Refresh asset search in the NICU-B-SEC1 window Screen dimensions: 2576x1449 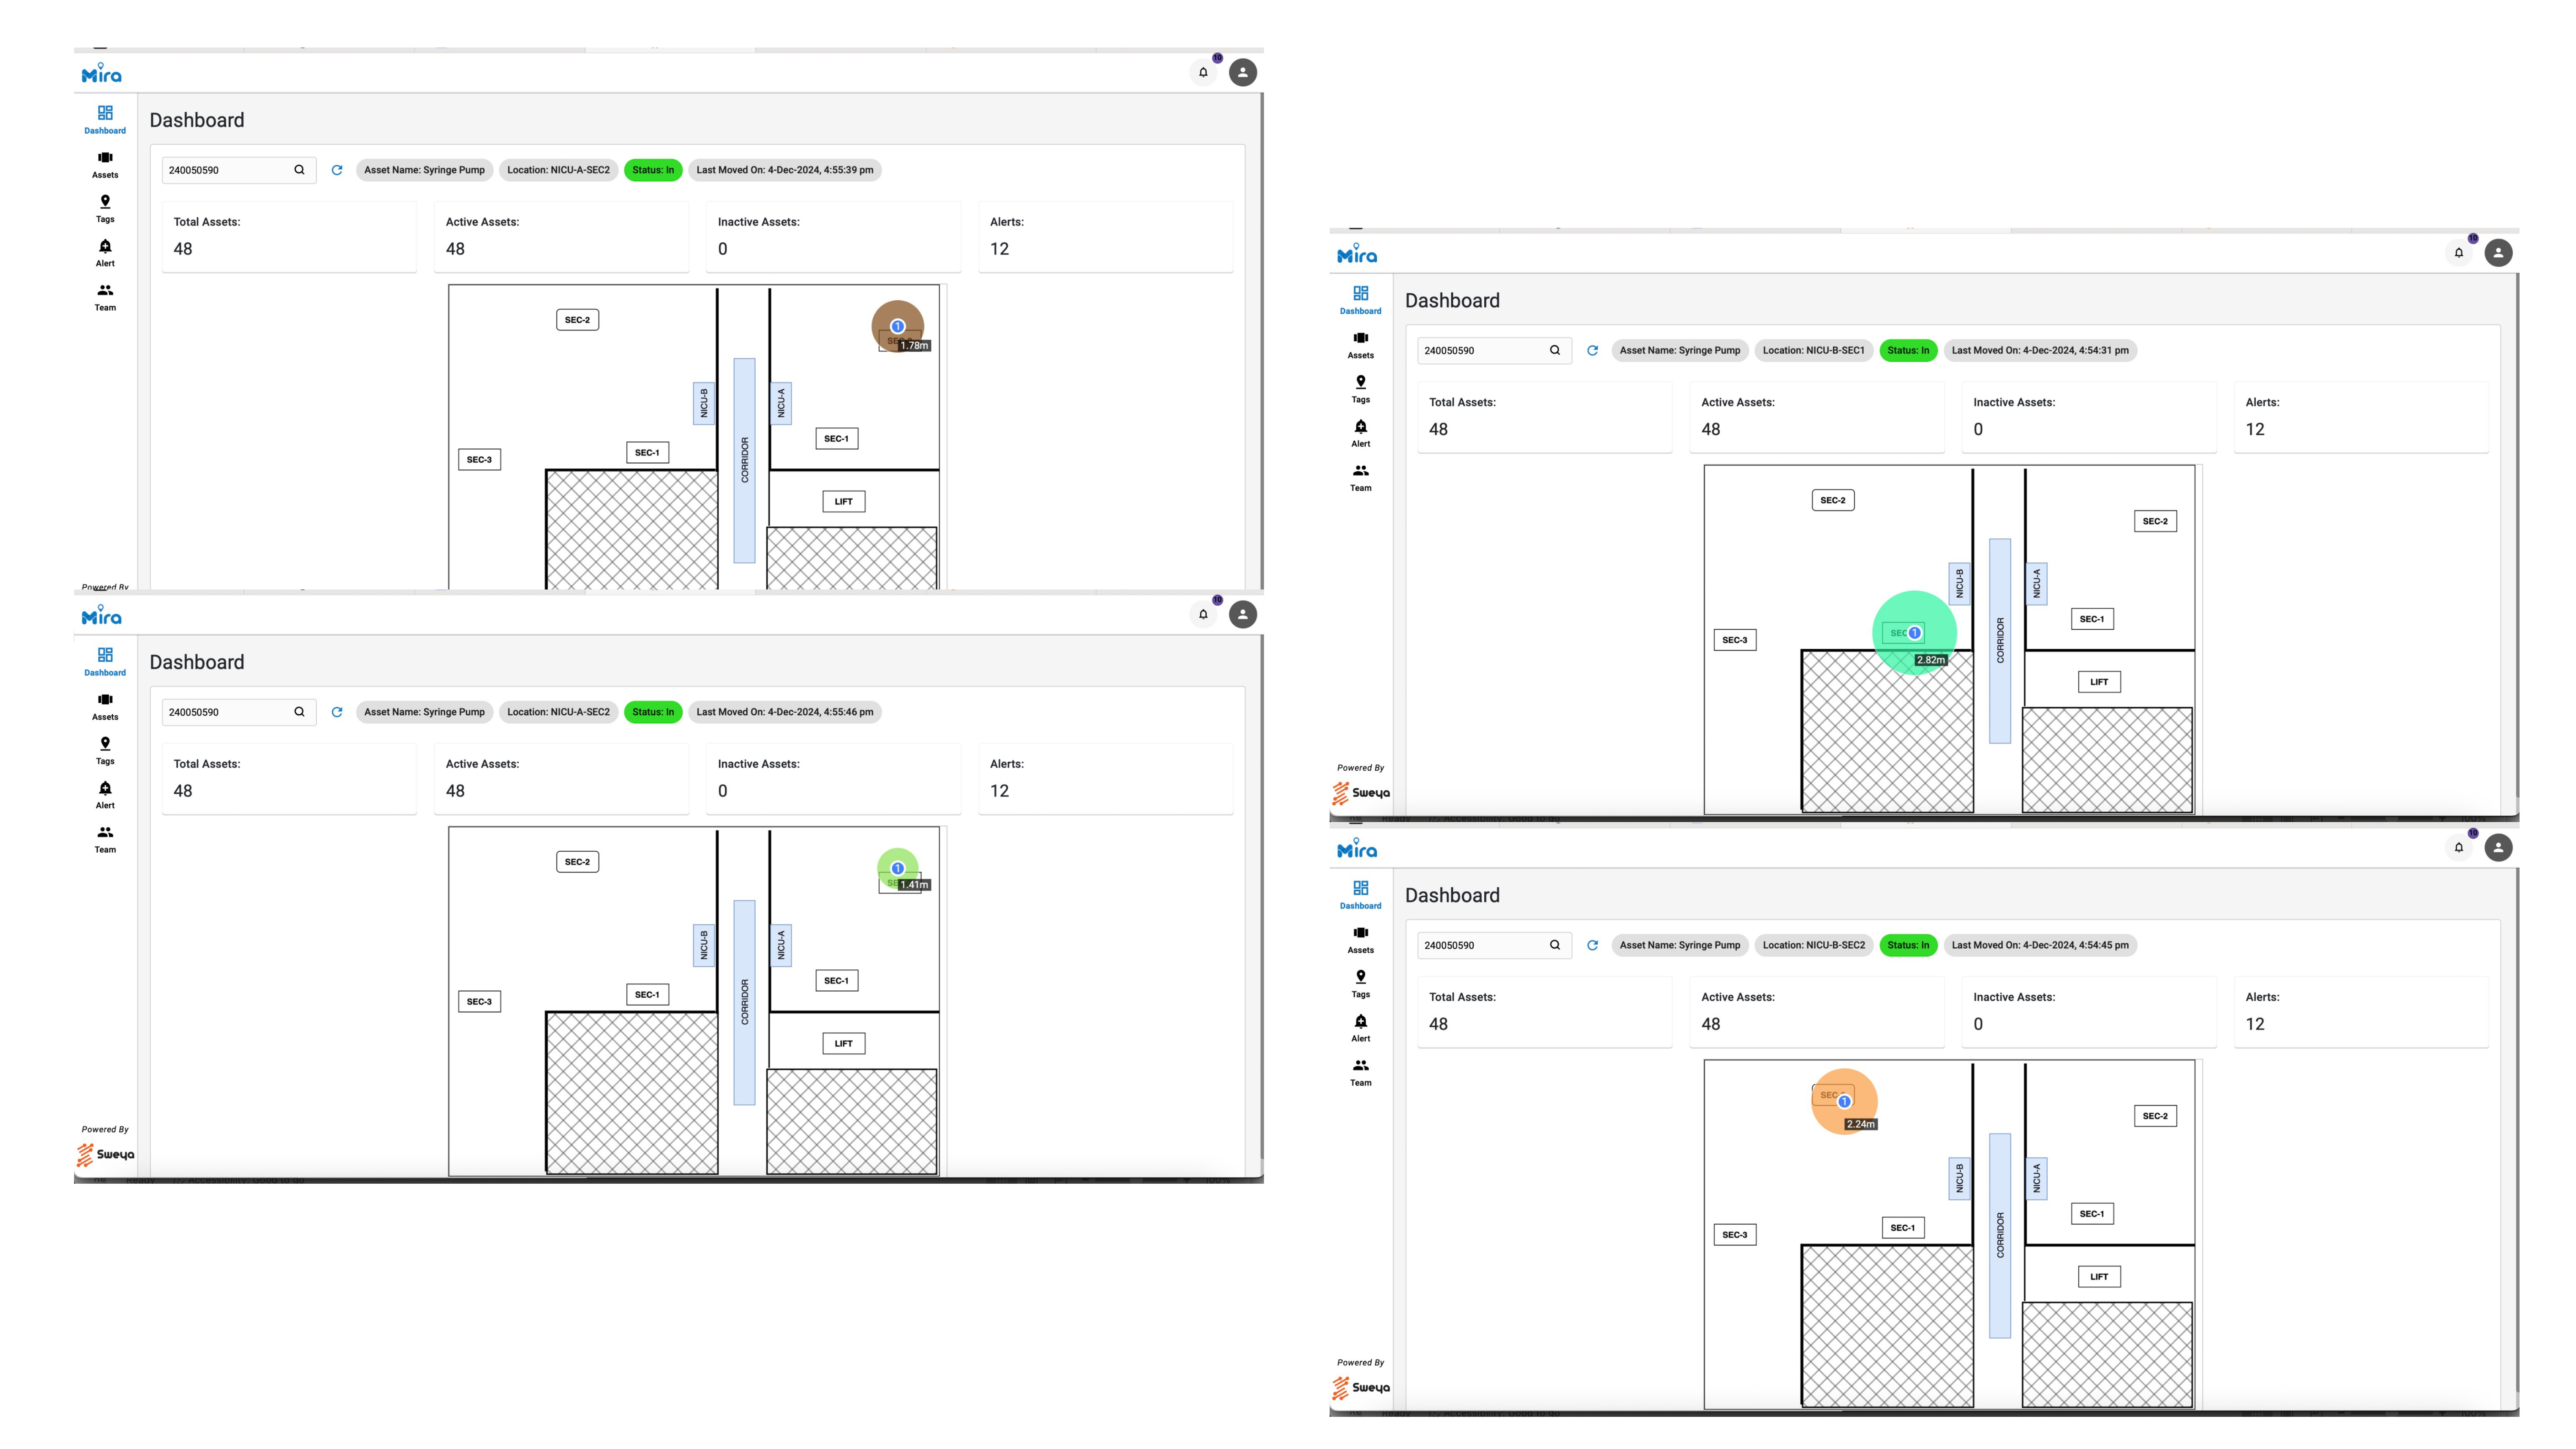pyautogui.click(x=1593, y=350)
